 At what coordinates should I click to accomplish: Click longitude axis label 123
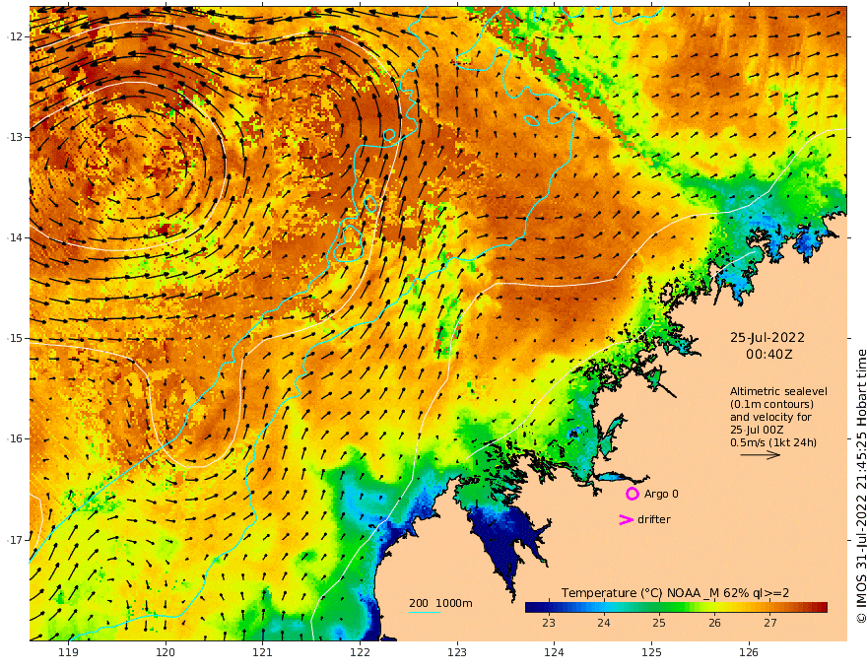457,653
